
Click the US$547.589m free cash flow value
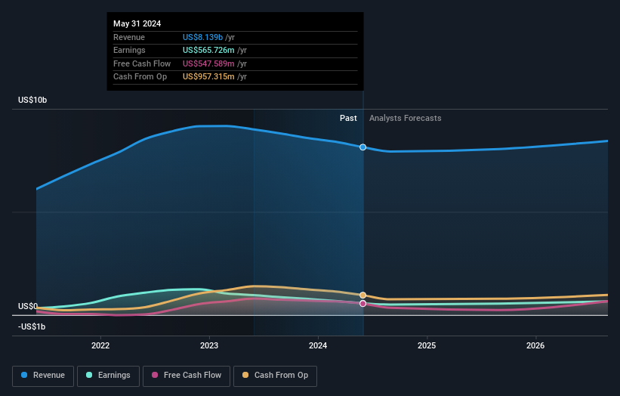[208, 63]
